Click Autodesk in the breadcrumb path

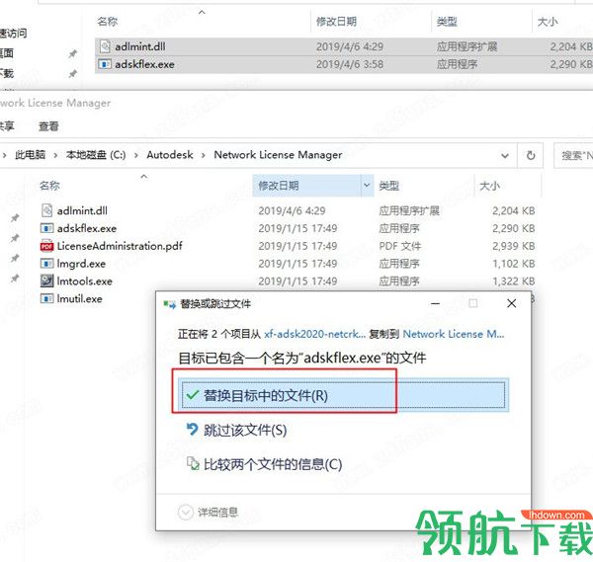click(170, 155)
